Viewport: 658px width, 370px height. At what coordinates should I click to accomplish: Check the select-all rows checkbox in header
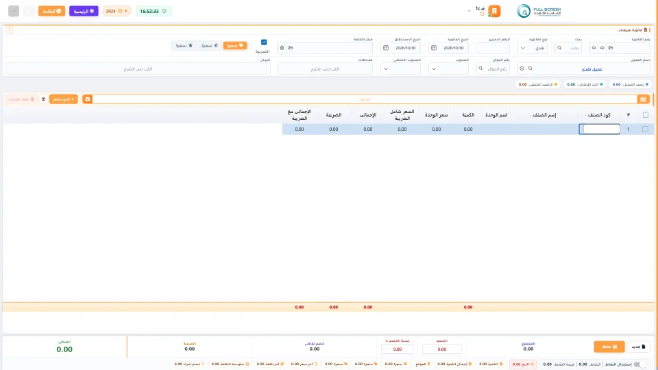646,115
